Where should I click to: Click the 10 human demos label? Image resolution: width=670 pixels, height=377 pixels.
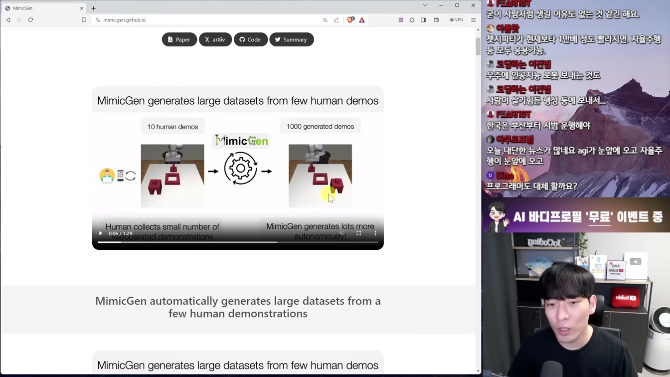pos(172,127)
